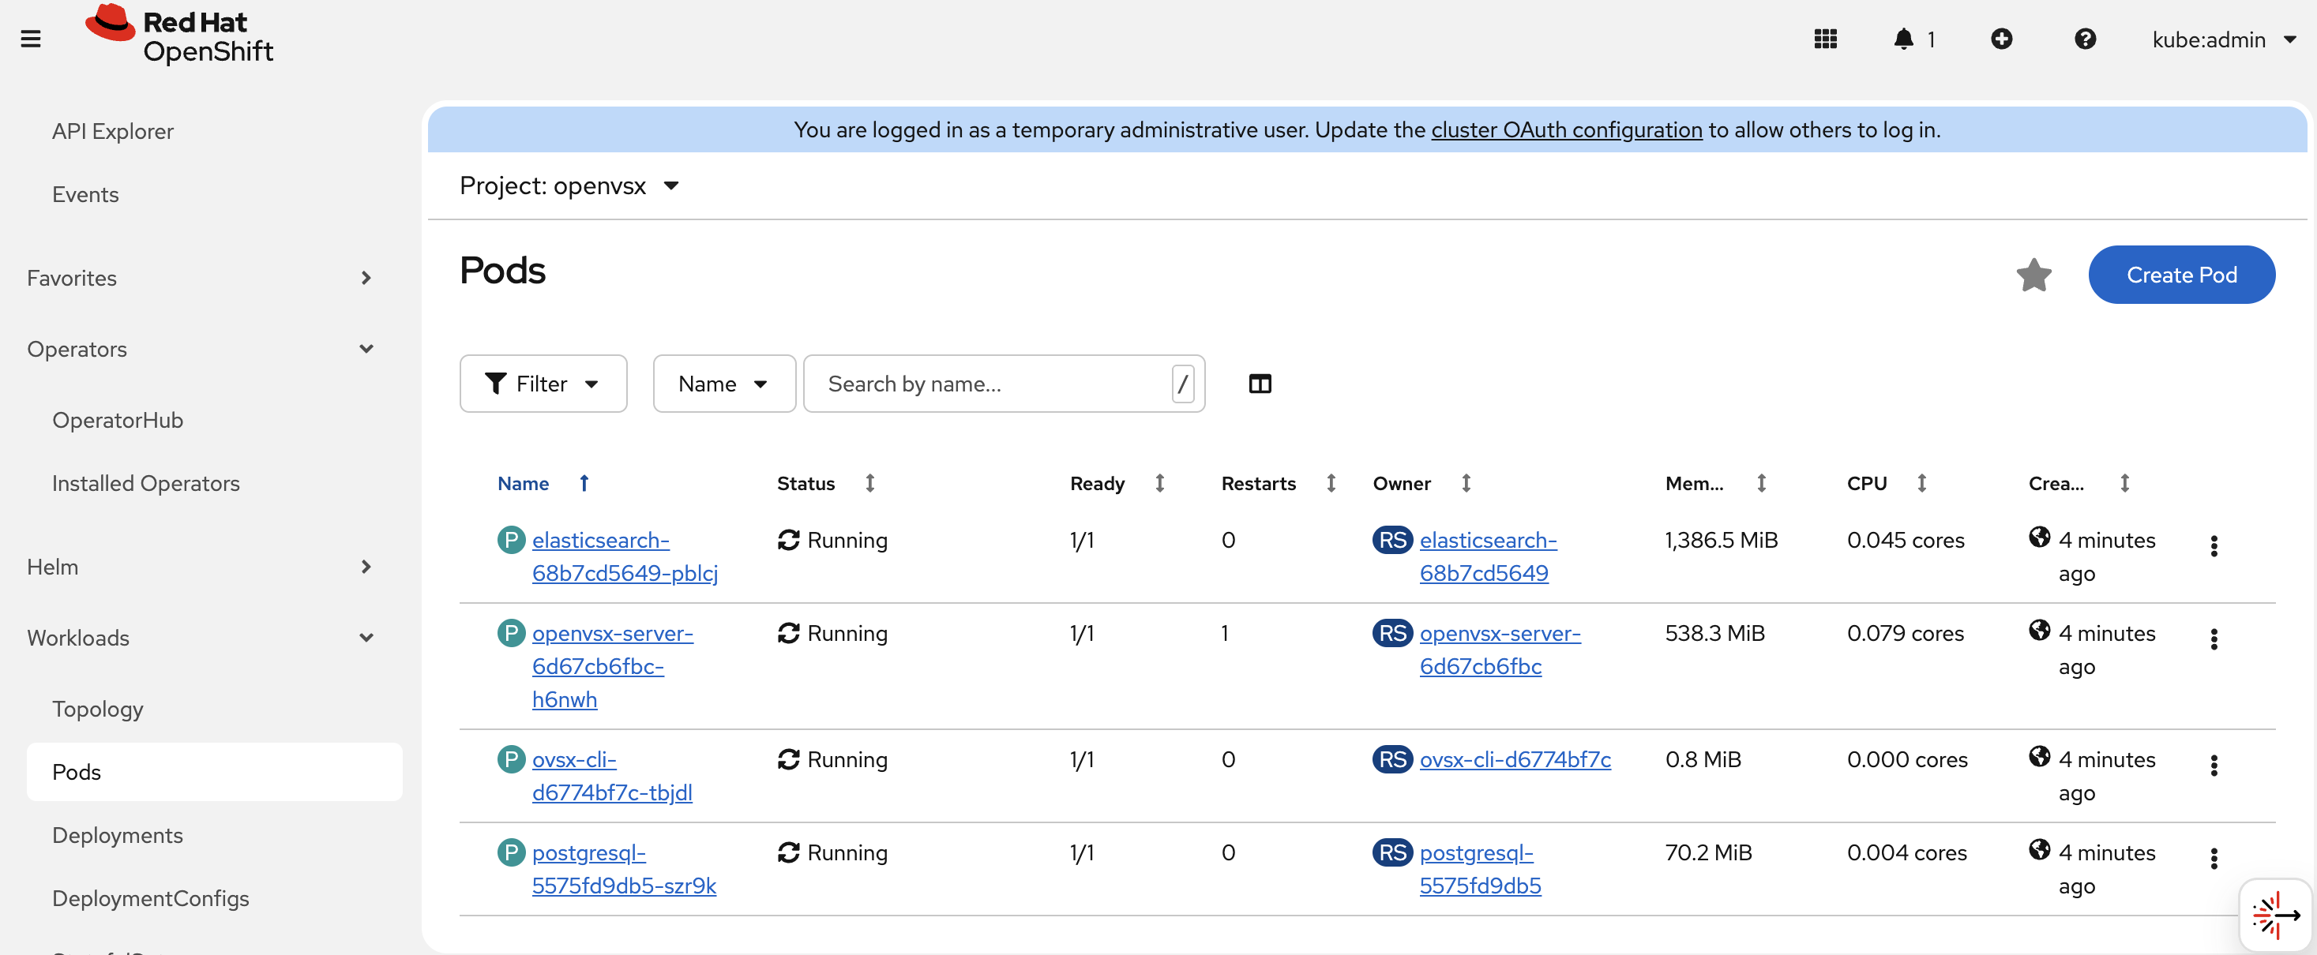Open API Explorer in the sidebar

[x=112, y=131]
